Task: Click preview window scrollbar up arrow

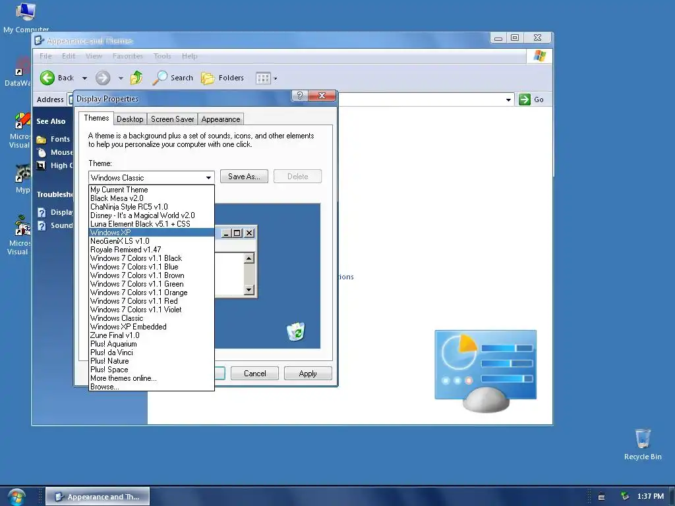Action: [249, 258]
